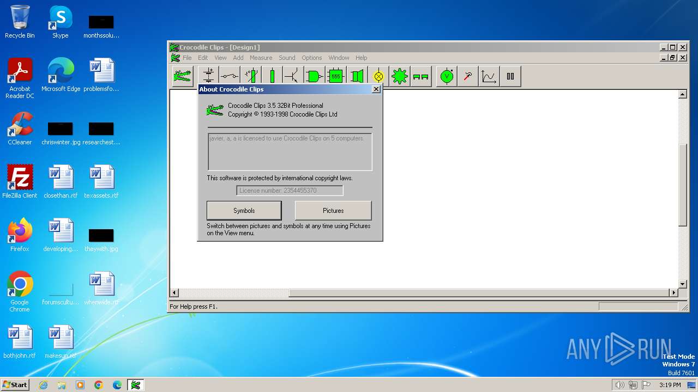698x392 pixels.
Task: Select the closethan.rtf desktop file
Action: click(x=61, y=182)
